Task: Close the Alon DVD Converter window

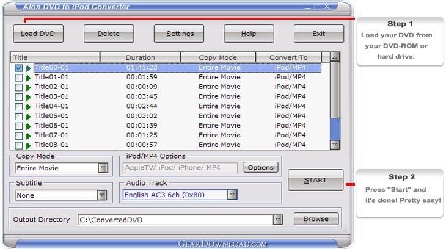Action: coord(327,7)
